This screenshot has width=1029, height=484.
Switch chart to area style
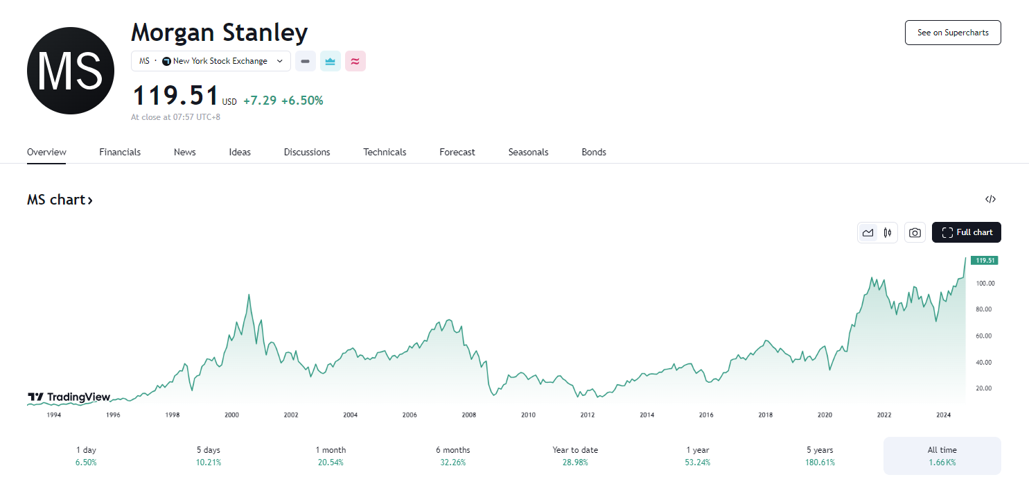[868, 233]
